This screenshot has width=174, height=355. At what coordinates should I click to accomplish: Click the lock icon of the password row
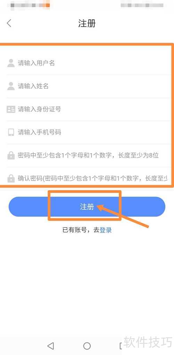click(11, 156)
